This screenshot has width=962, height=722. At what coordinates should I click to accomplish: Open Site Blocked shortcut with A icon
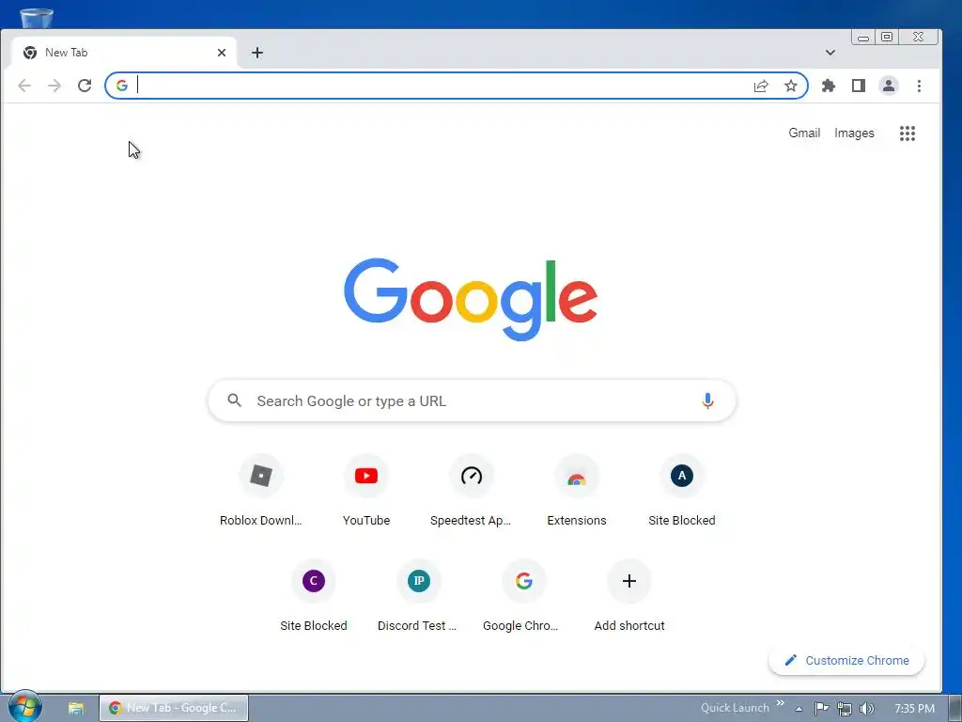(x=682, y=491)
